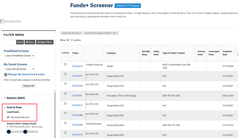The height and width of the screenshot is (138, 238).
Task: Click the plus icon beside AAAEX
Action: point(73,66)
